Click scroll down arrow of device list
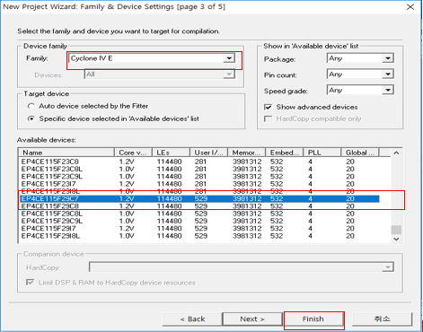This screenshot has height=332, width=423. click(396, 239)
